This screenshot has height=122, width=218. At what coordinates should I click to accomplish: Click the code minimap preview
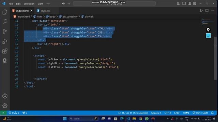pyautogui.click(x=207, y=22)
